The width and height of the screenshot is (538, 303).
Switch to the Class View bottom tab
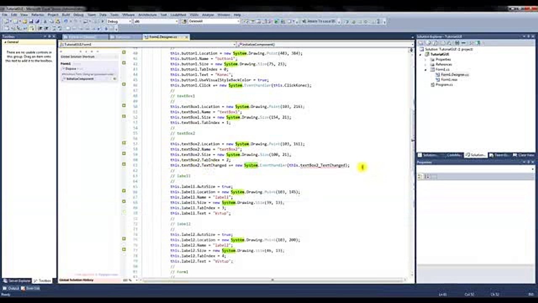[524, 155]
